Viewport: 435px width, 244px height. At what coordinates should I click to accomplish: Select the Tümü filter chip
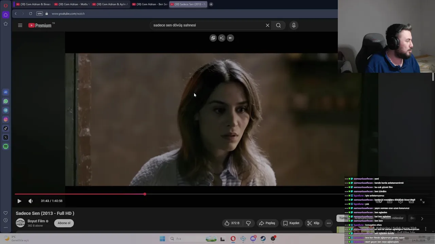343,218
